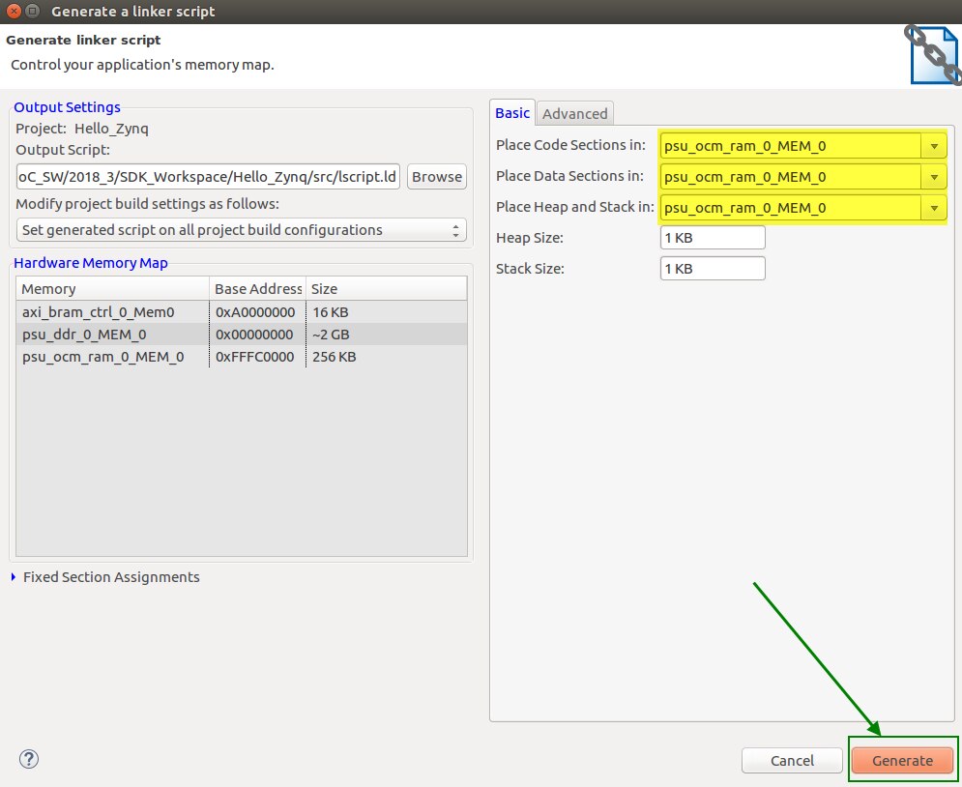Select the psu_ddr_0_MEM_0 memory row
The width and height of the screenshot is (962, 787).
pyautogui.click(x=112, y=335)
